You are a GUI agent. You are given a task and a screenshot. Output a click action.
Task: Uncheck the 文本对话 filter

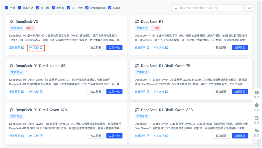coord(19,8)
